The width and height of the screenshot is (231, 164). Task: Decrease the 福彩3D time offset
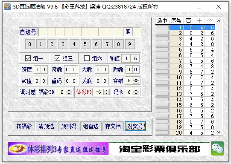[x=69, y=94]
